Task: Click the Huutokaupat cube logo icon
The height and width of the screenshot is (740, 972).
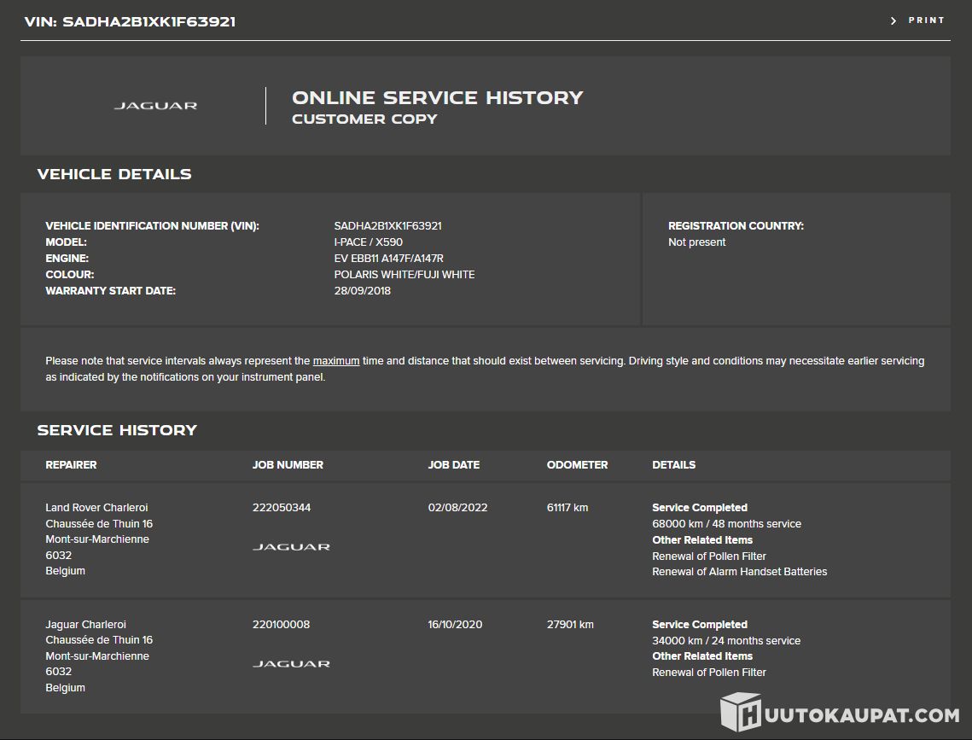Action: [740, 713]
